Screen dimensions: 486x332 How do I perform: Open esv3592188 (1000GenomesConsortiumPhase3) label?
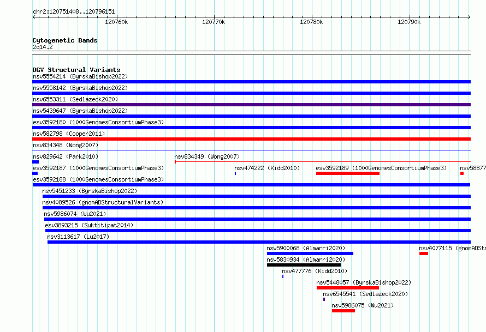pos(98,179)
